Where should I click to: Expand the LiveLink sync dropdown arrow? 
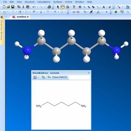pos(38,77)
